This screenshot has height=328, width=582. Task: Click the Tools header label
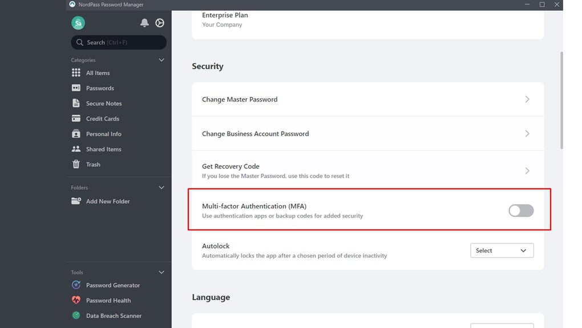point(77,272)
